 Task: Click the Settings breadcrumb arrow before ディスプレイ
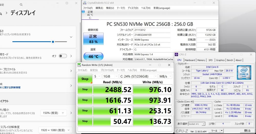coord(7,13)
